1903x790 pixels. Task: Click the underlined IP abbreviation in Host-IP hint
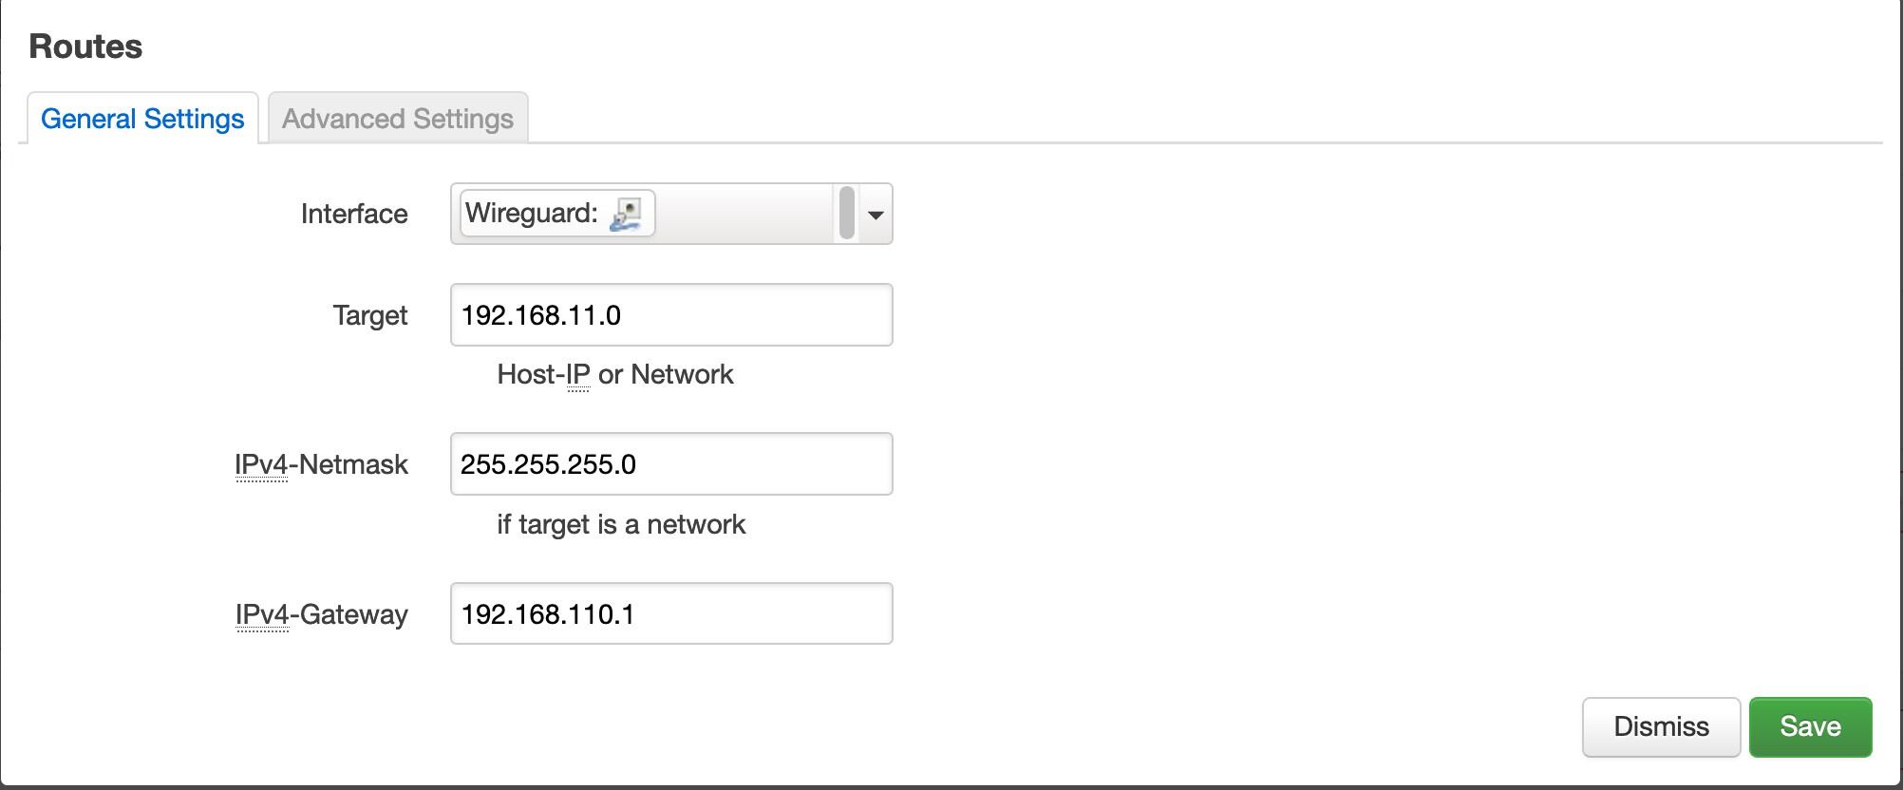pyautogui.click(x=578, y=375)
